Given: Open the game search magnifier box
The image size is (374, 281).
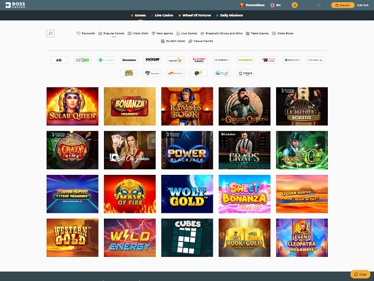Looking at the screenshot, I should (x=51, y=34).
